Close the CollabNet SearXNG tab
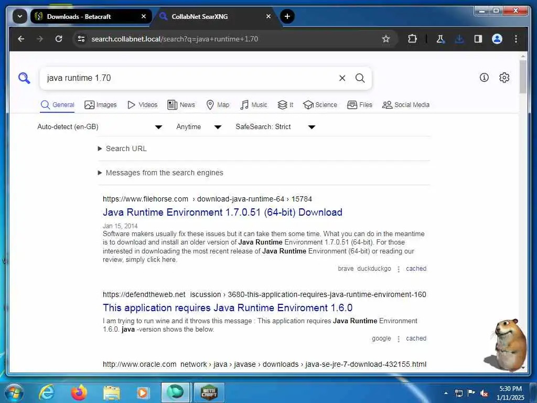The width and height of the screenshot is (537, 403). coord(268,16)
